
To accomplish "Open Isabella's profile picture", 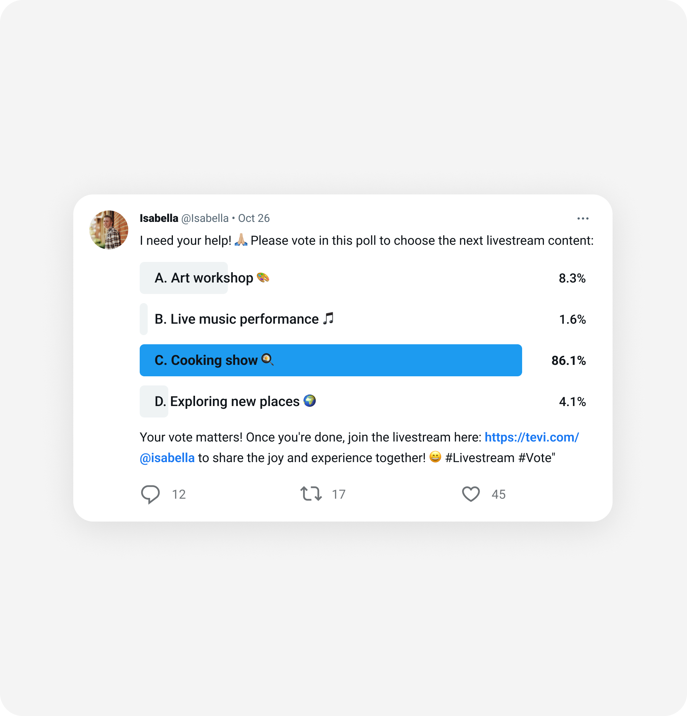I will pyautogui.click(x=109, y=230).
